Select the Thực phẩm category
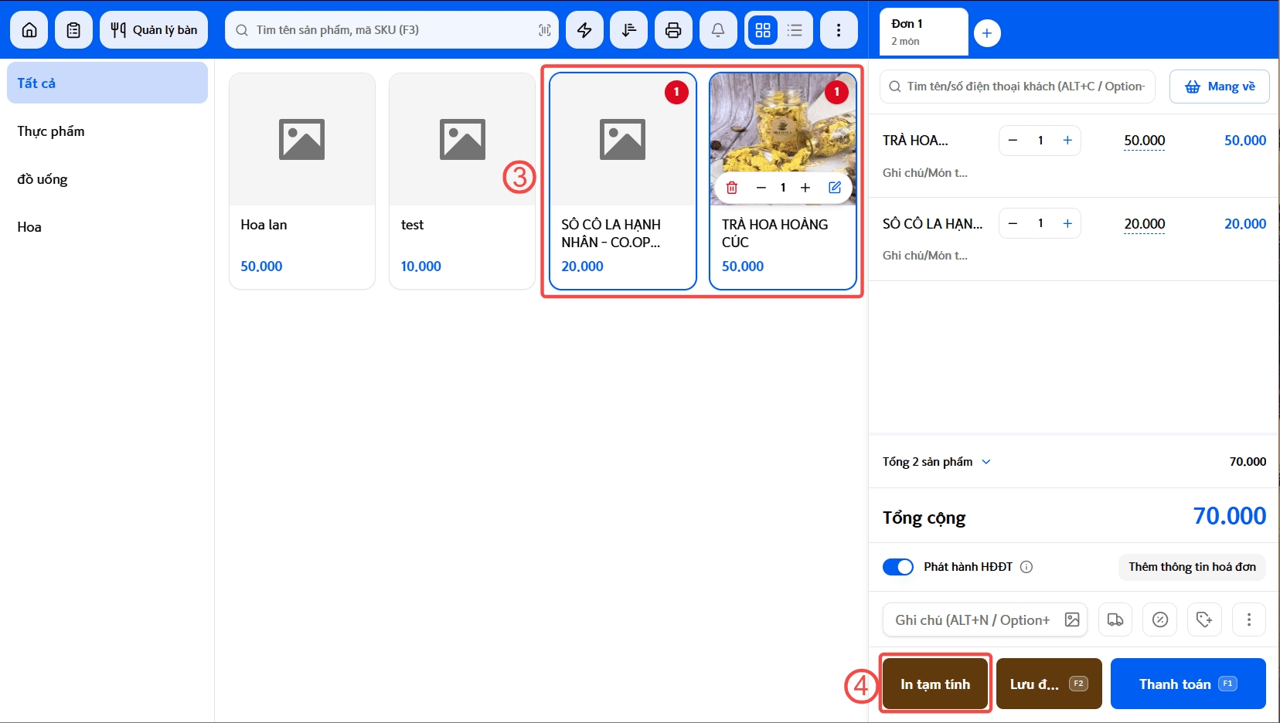 click(107, 131)
